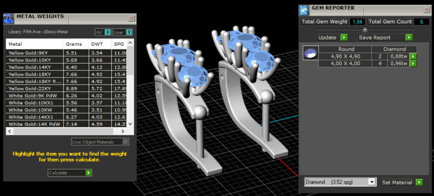This screenshot has width=434, height=196.
Task: Click the Metal column header
Action: (x=34, y=44)
